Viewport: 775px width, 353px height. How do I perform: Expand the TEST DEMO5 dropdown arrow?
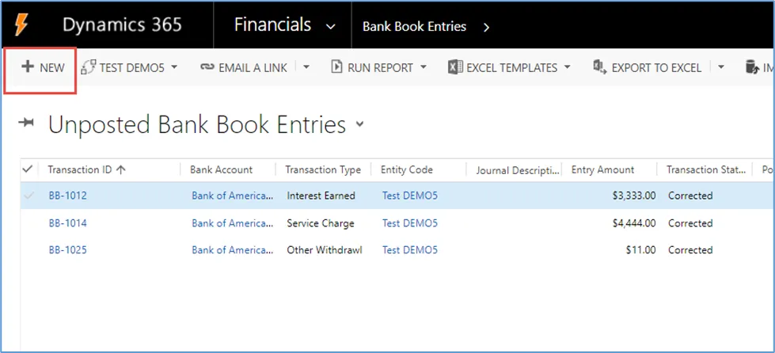174,67
